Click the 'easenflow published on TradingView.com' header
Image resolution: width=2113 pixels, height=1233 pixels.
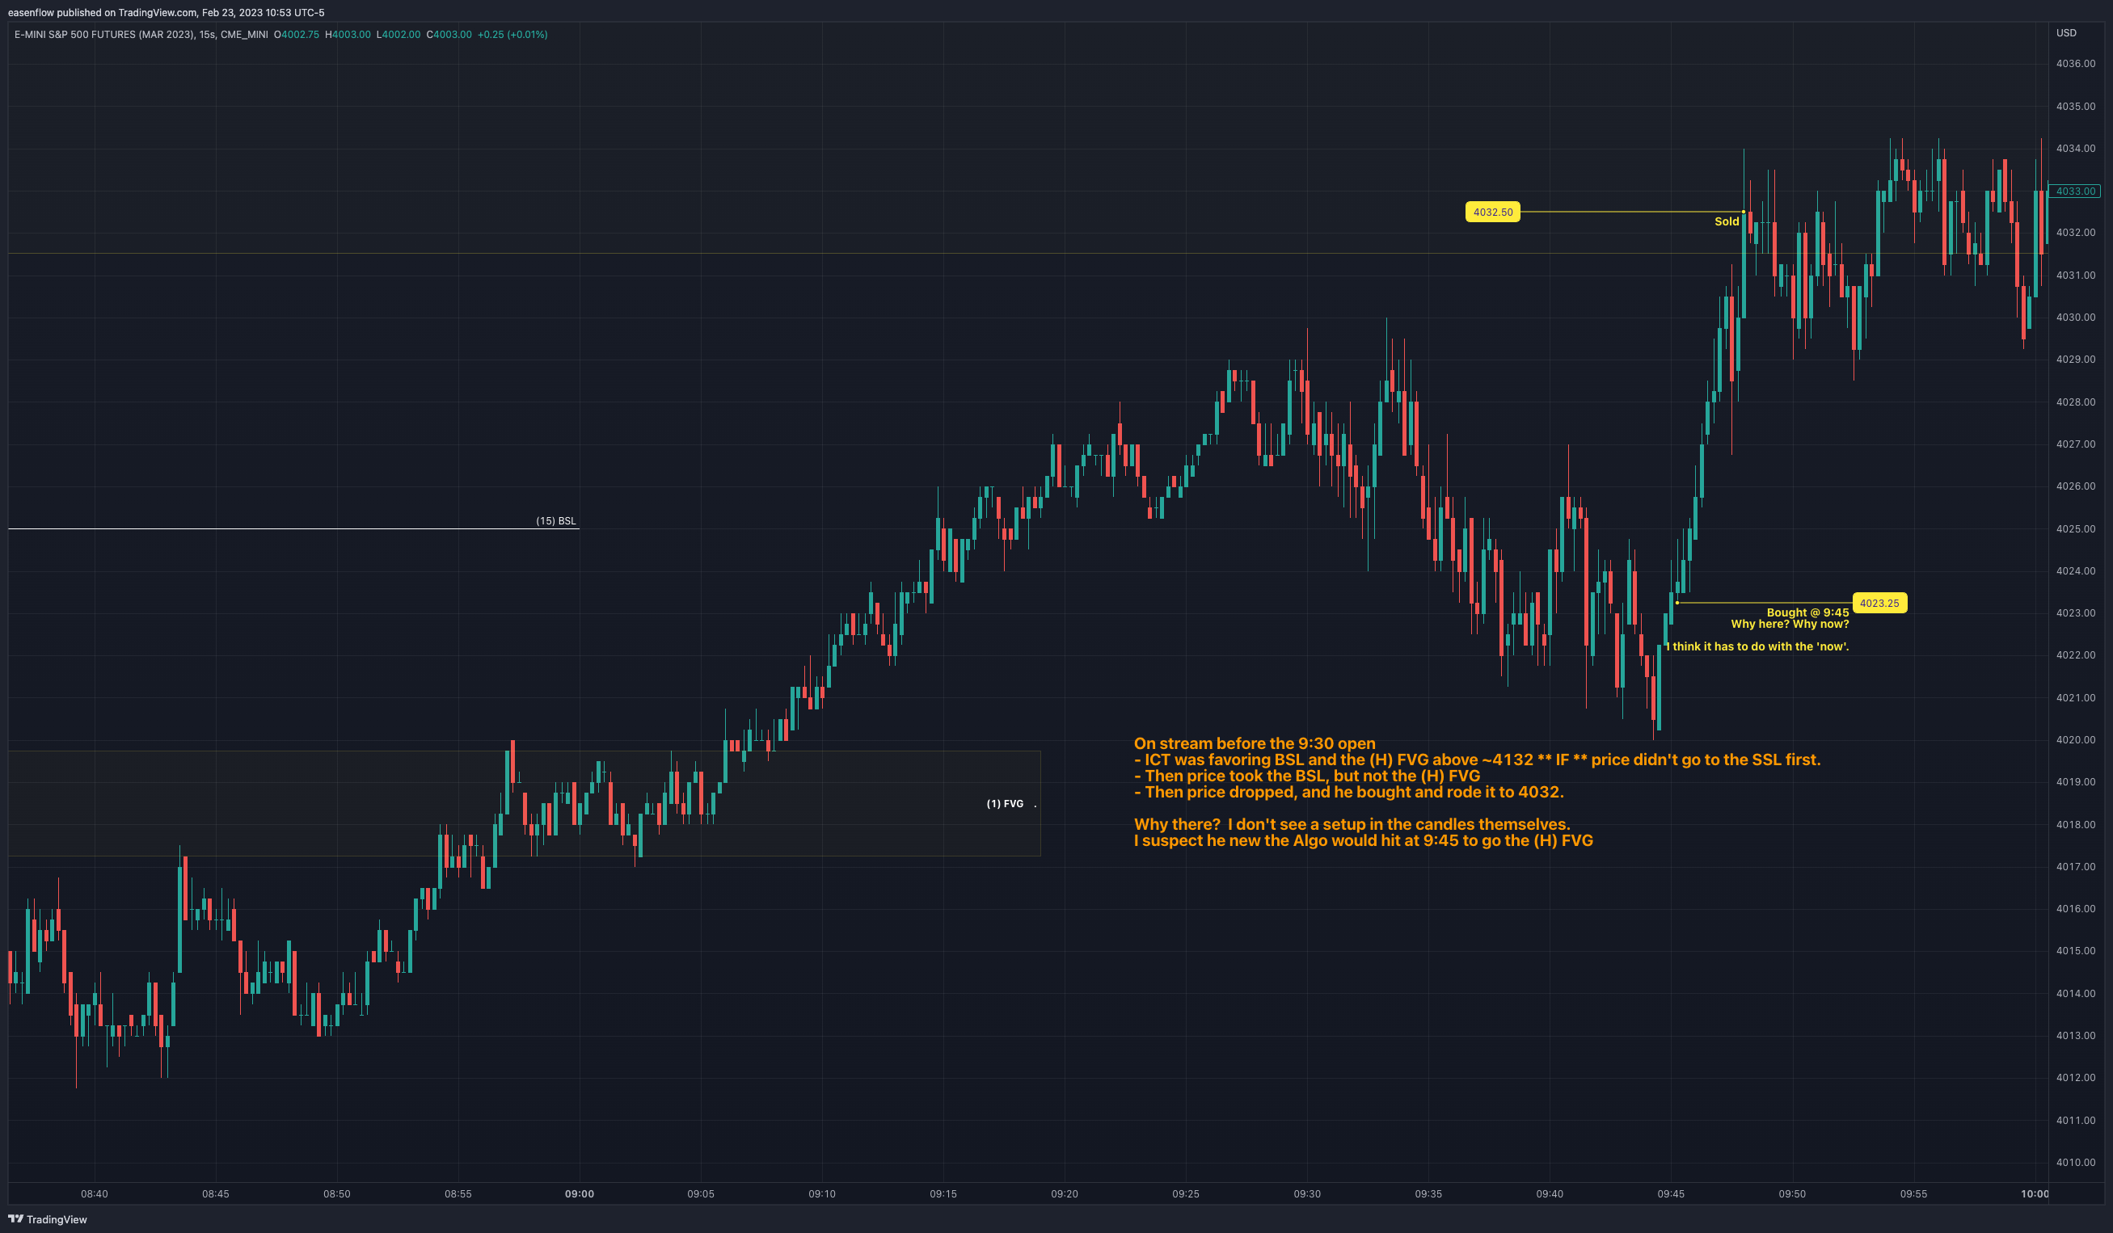pyautogui.click(x=166, y=13)
